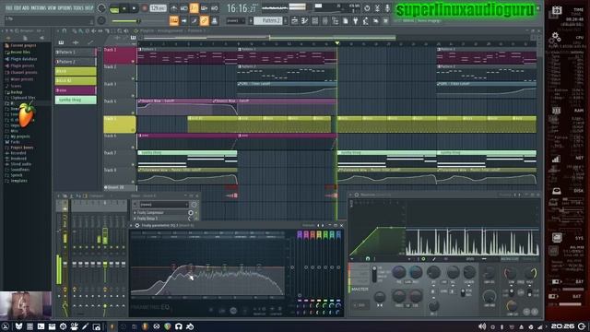Open Fruity parametric EQ 2 gear menu

point(137,225)
